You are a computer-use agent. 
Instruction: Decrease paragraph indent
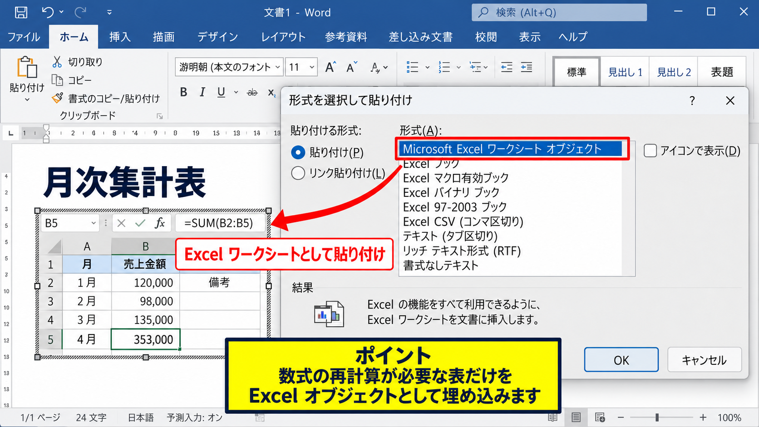507,68
